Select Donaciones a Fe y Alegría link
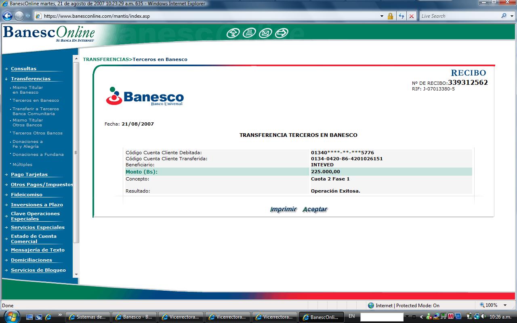This screenshot has width=517, height=323. 27,144
